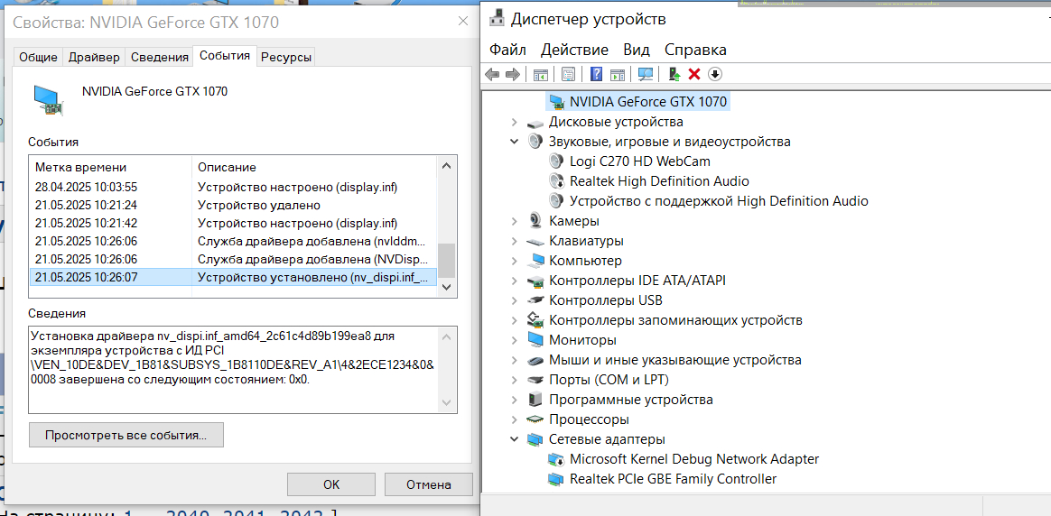Open the Действие menu
Image resolution: width=1051 pixels, height=516 pixels.
click(574, 50)
